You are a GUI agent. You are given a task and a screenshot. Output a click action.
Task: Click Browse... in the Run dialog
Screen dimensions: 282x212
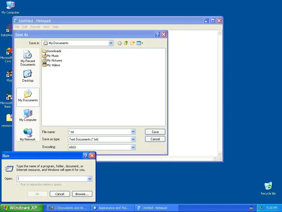pos(82,194)
